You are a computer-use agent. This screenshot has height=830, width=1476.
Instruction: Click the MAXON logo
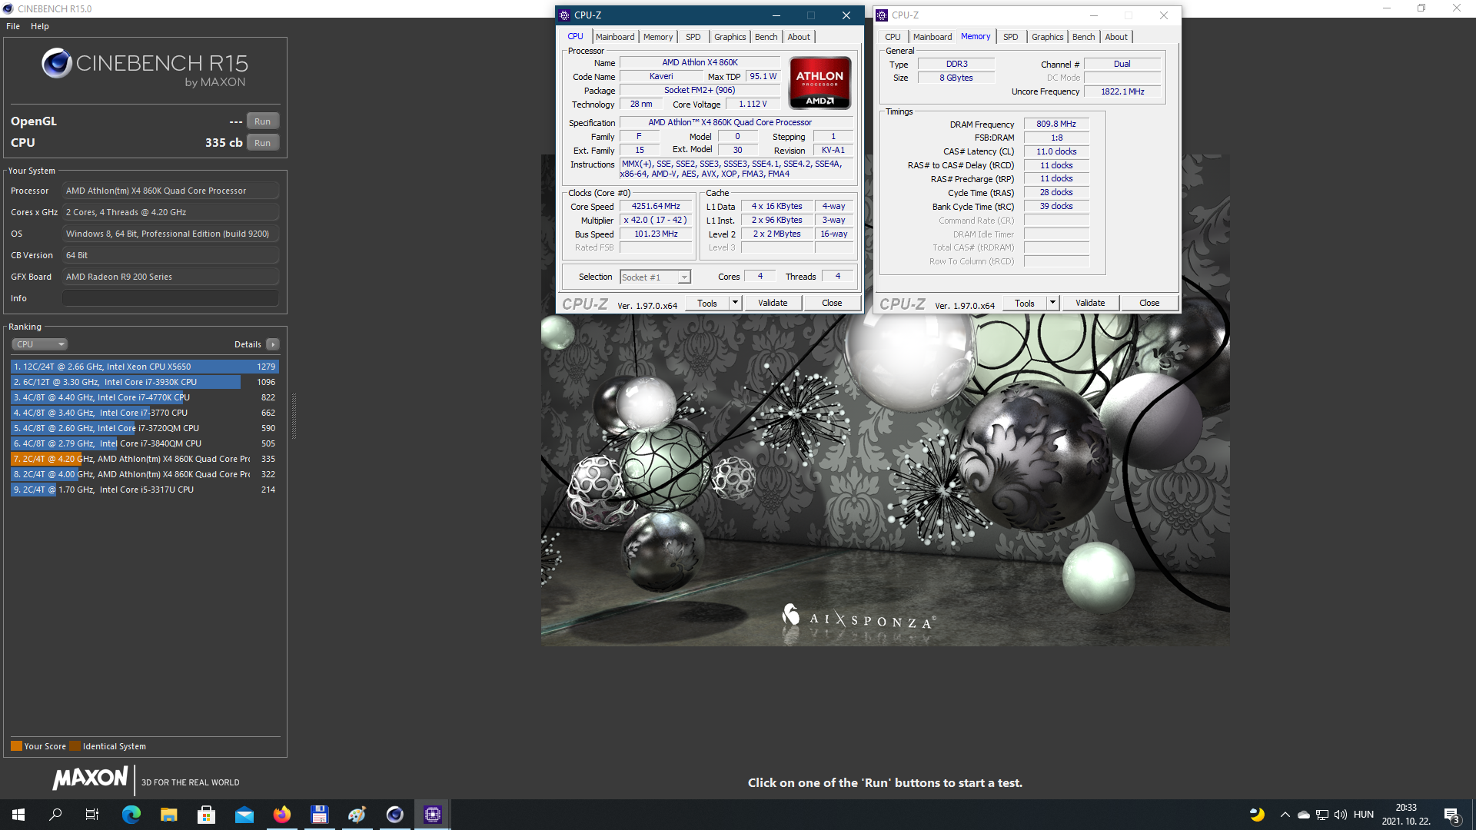coord(90,779)
